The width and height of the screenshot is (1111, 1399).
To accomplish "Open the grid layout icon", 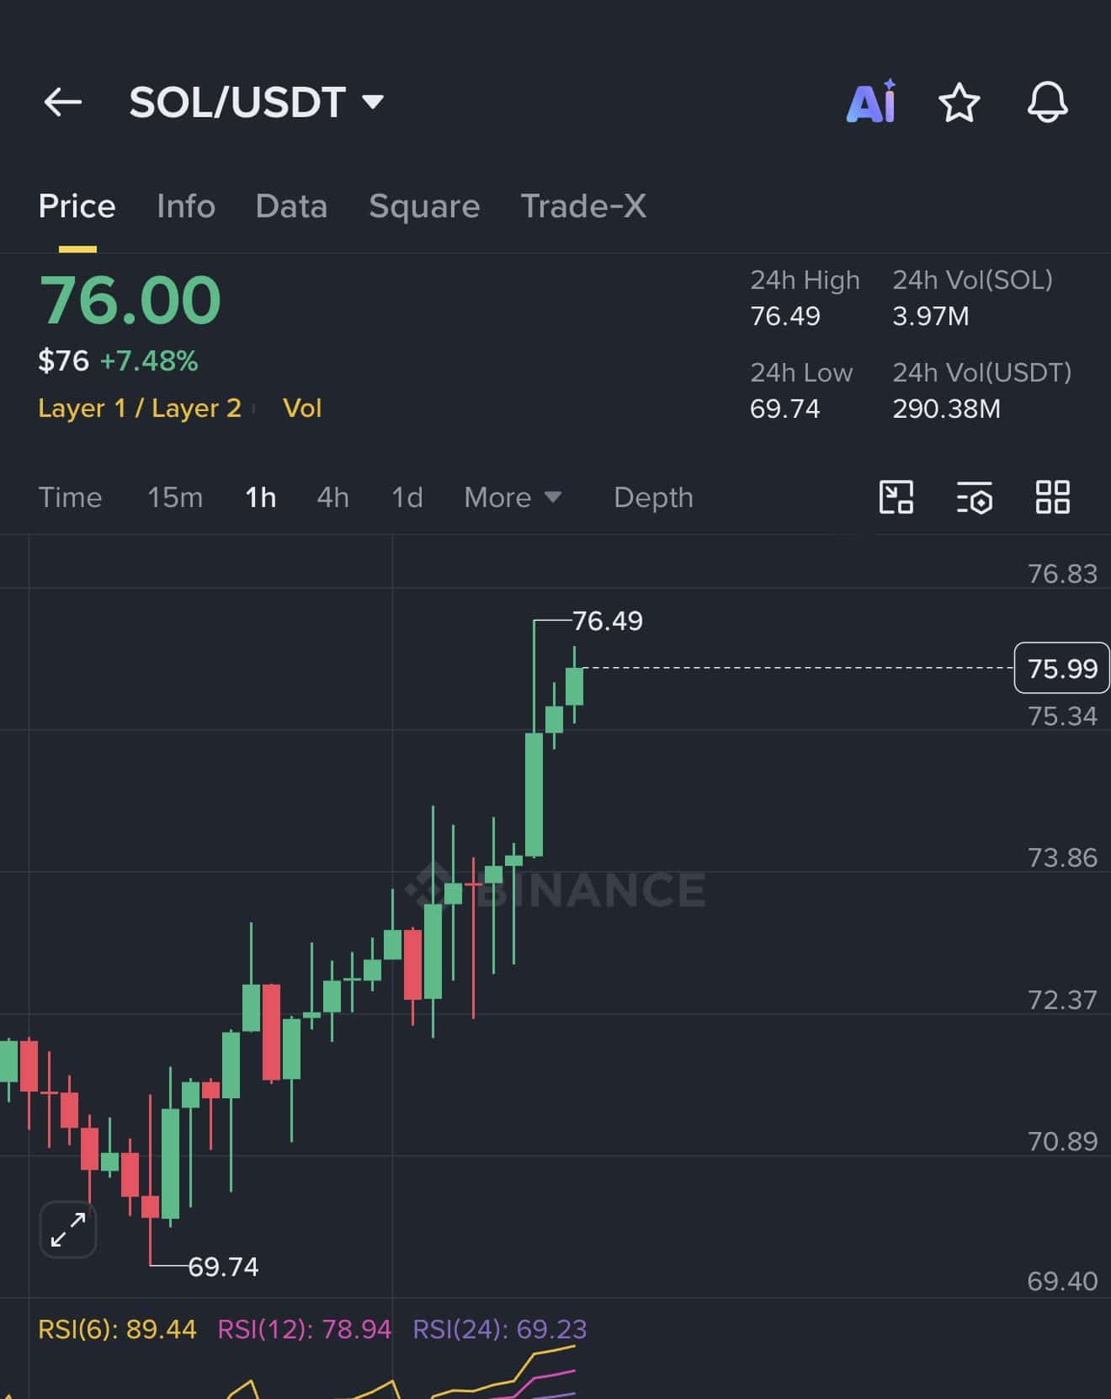I will coord(1052,497).
